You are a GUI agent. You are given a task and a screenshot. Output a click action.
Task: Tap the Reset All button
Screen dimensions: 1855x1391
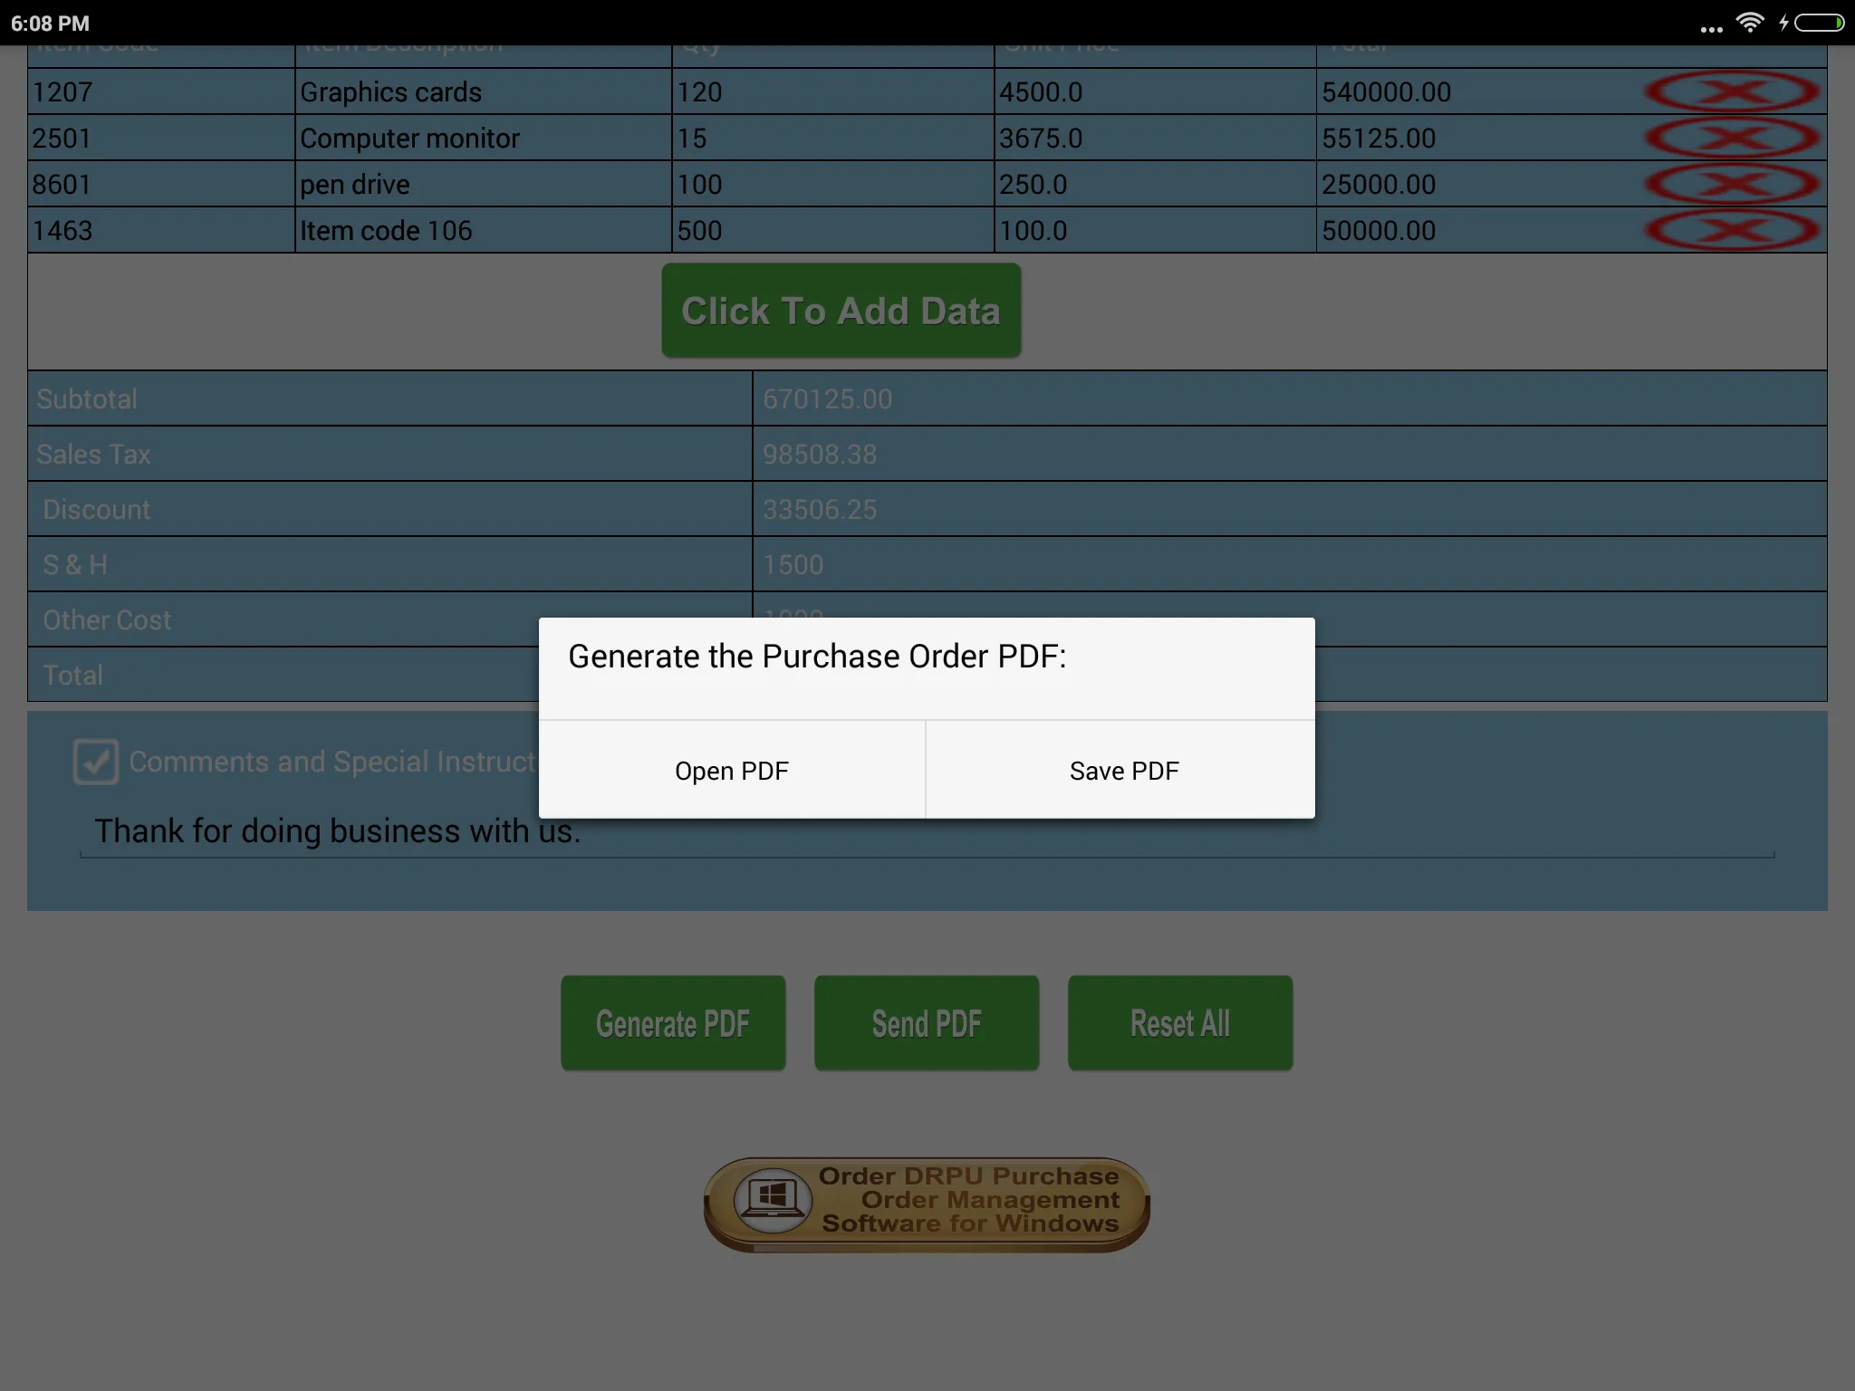tap(1180, 1023)
